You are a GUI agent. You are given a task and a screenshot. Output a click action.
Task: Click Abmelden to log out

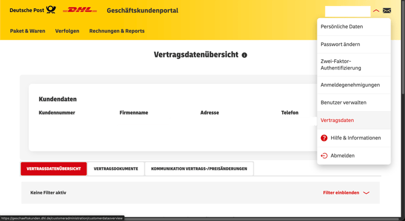coord(354,156)
